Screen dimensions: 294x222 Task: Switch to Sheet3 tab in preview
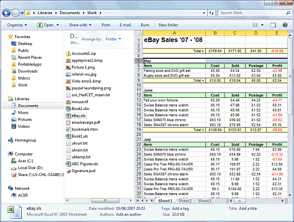tap(204, 201)
